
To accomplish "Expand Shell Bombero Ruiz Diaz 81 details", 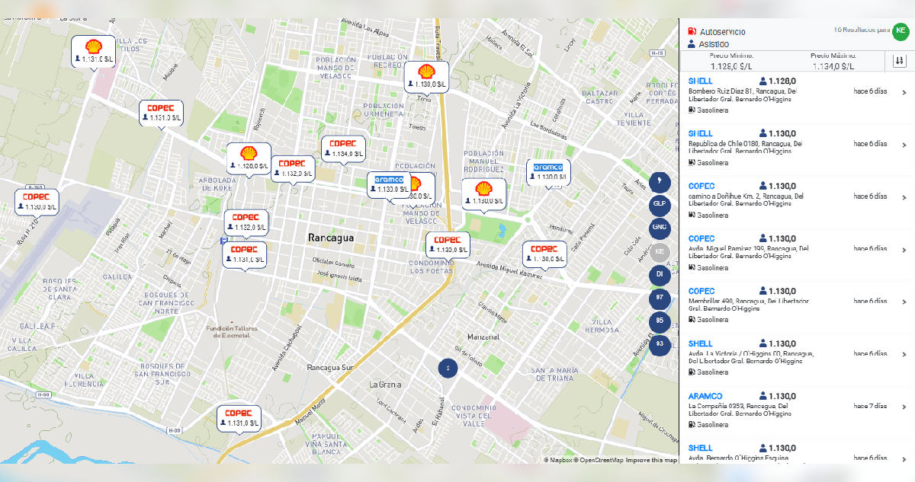I will pyautogui.click(x=904, y=92).
